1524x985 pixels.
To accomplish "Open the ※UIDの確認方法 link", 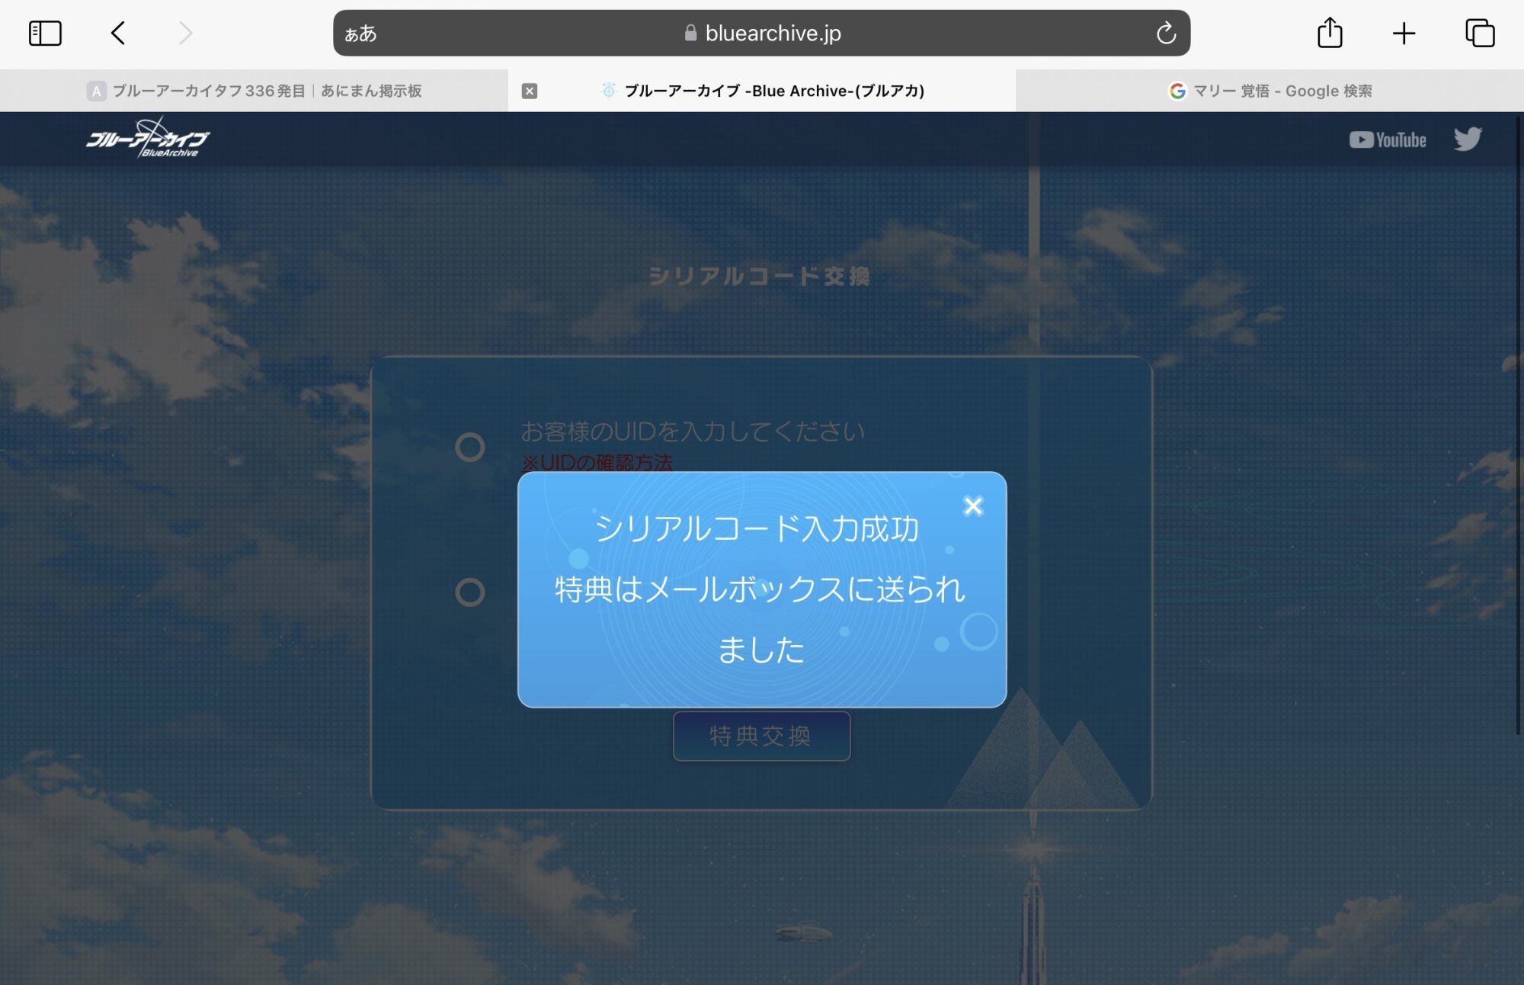I will click(x=597, y=462).
